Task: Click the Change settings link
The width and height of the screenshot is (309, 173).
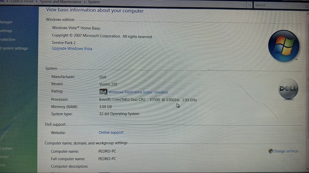Action: point(286,151)
